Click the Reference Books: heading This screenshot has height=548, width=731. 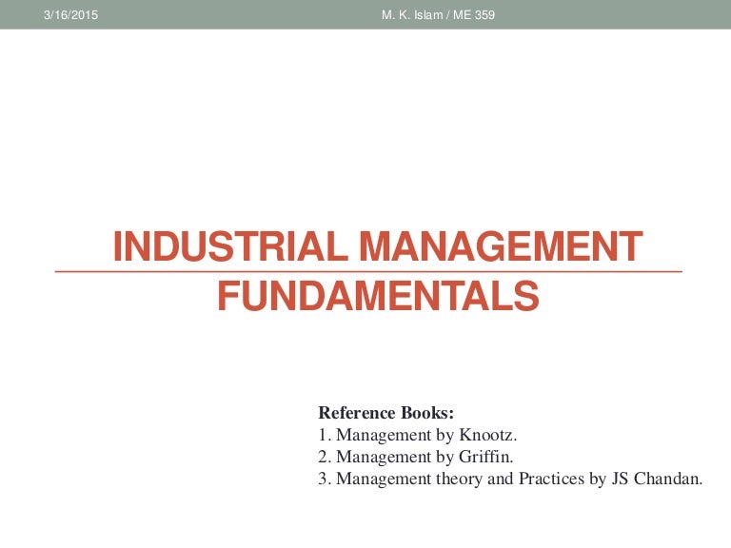(385, 412)
